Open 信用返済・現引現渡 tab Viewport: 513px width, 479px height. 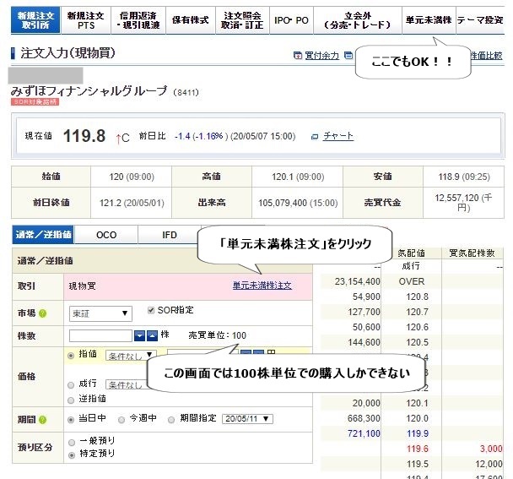point(138,20)
